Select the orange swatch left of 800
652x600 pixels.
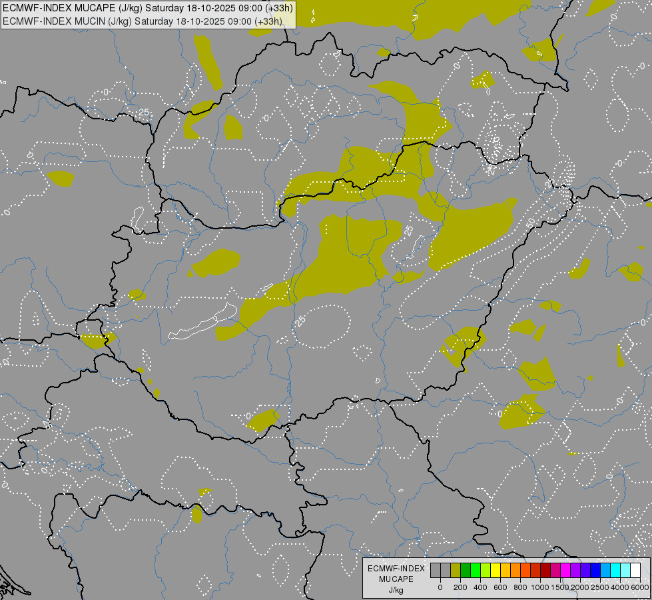pos(515,570)
